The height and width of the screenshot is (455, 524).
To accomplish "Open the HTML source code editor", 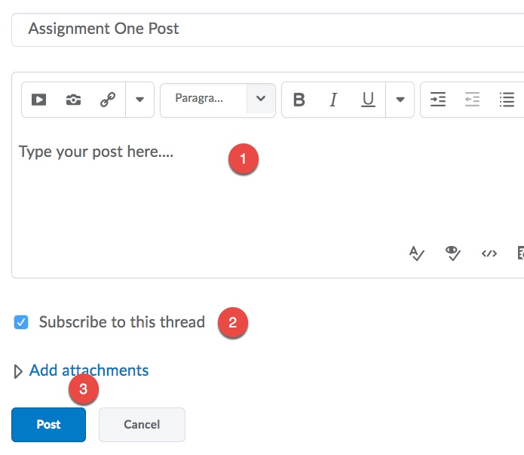I will coord(489,254).
